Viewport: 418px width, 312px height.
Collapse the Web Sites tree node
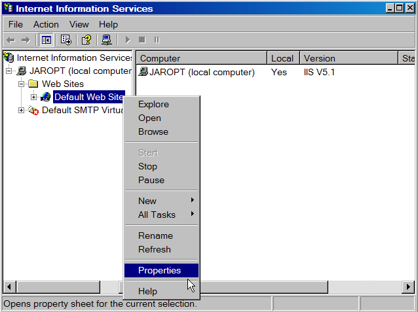[x=22, y=84]
